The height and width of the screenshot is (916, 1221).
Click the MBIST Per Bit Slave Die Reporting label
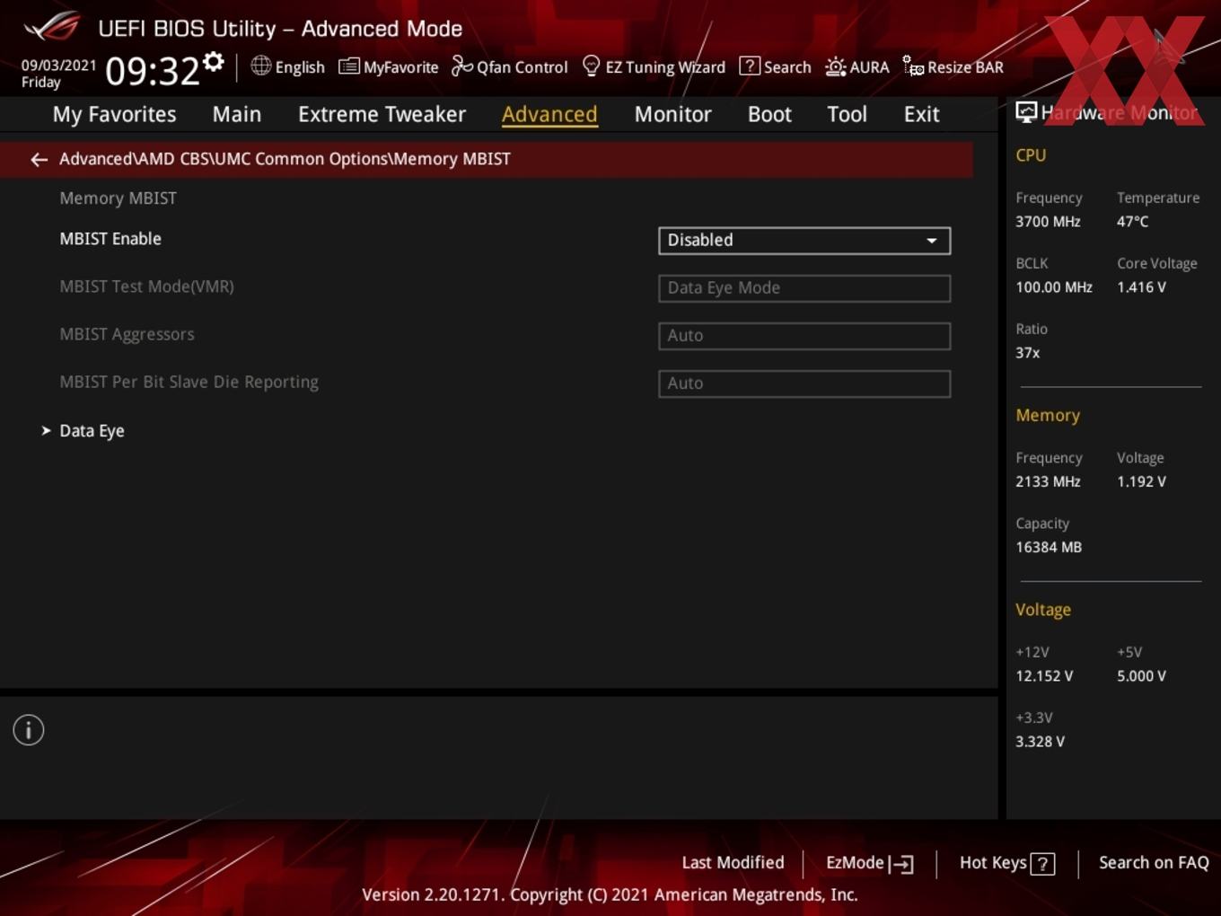189,382
